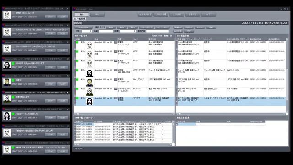
Task: Click '電話 Web Mail サポート' in the bot list
Action: point(157,89)
